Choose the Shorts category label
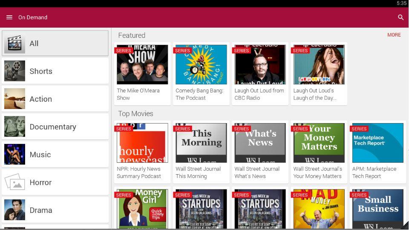The width and height of the screenshot is (409, 230). (41, 71)
